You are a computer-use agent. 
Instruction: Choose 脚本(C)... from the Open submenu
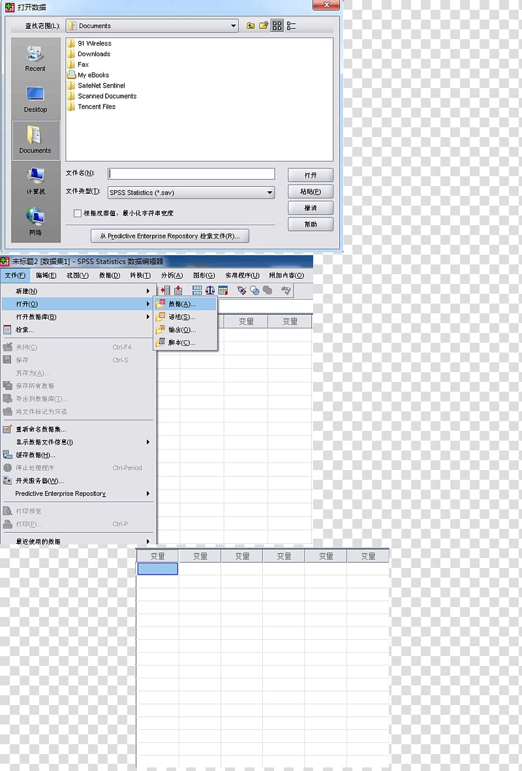click(186, 343)
